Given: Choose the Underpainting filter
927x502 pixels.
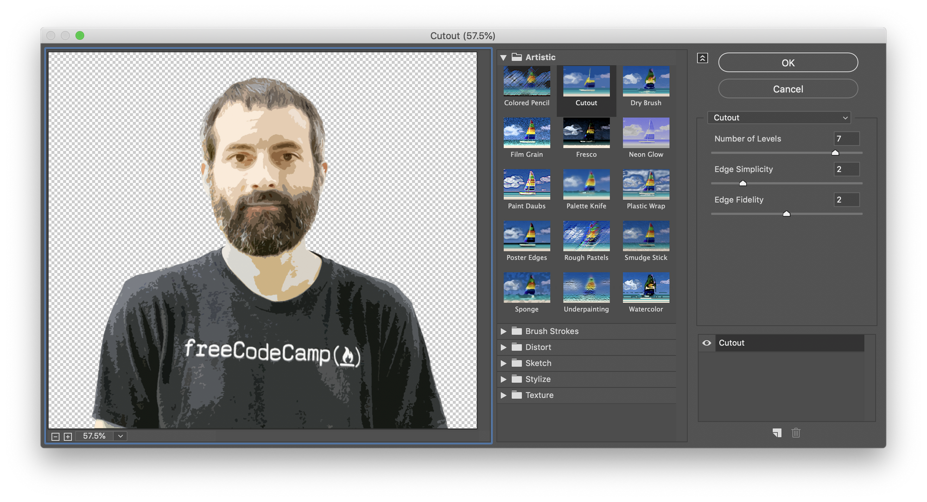Looking at the screenshot, I should click(586, 287).
